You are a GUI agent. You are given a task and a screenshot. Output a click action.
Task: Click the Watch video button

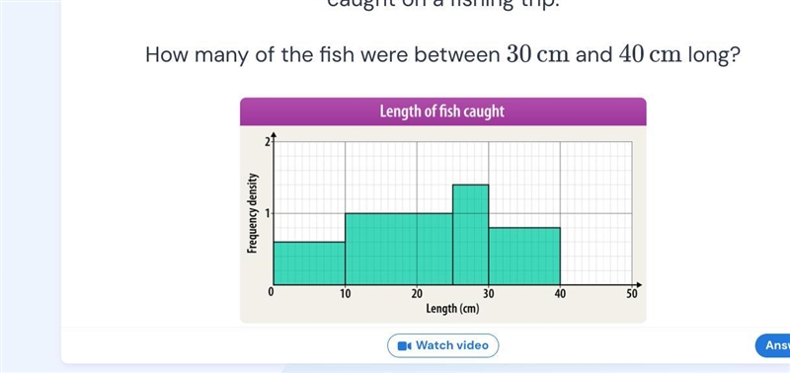coord(442,345)
